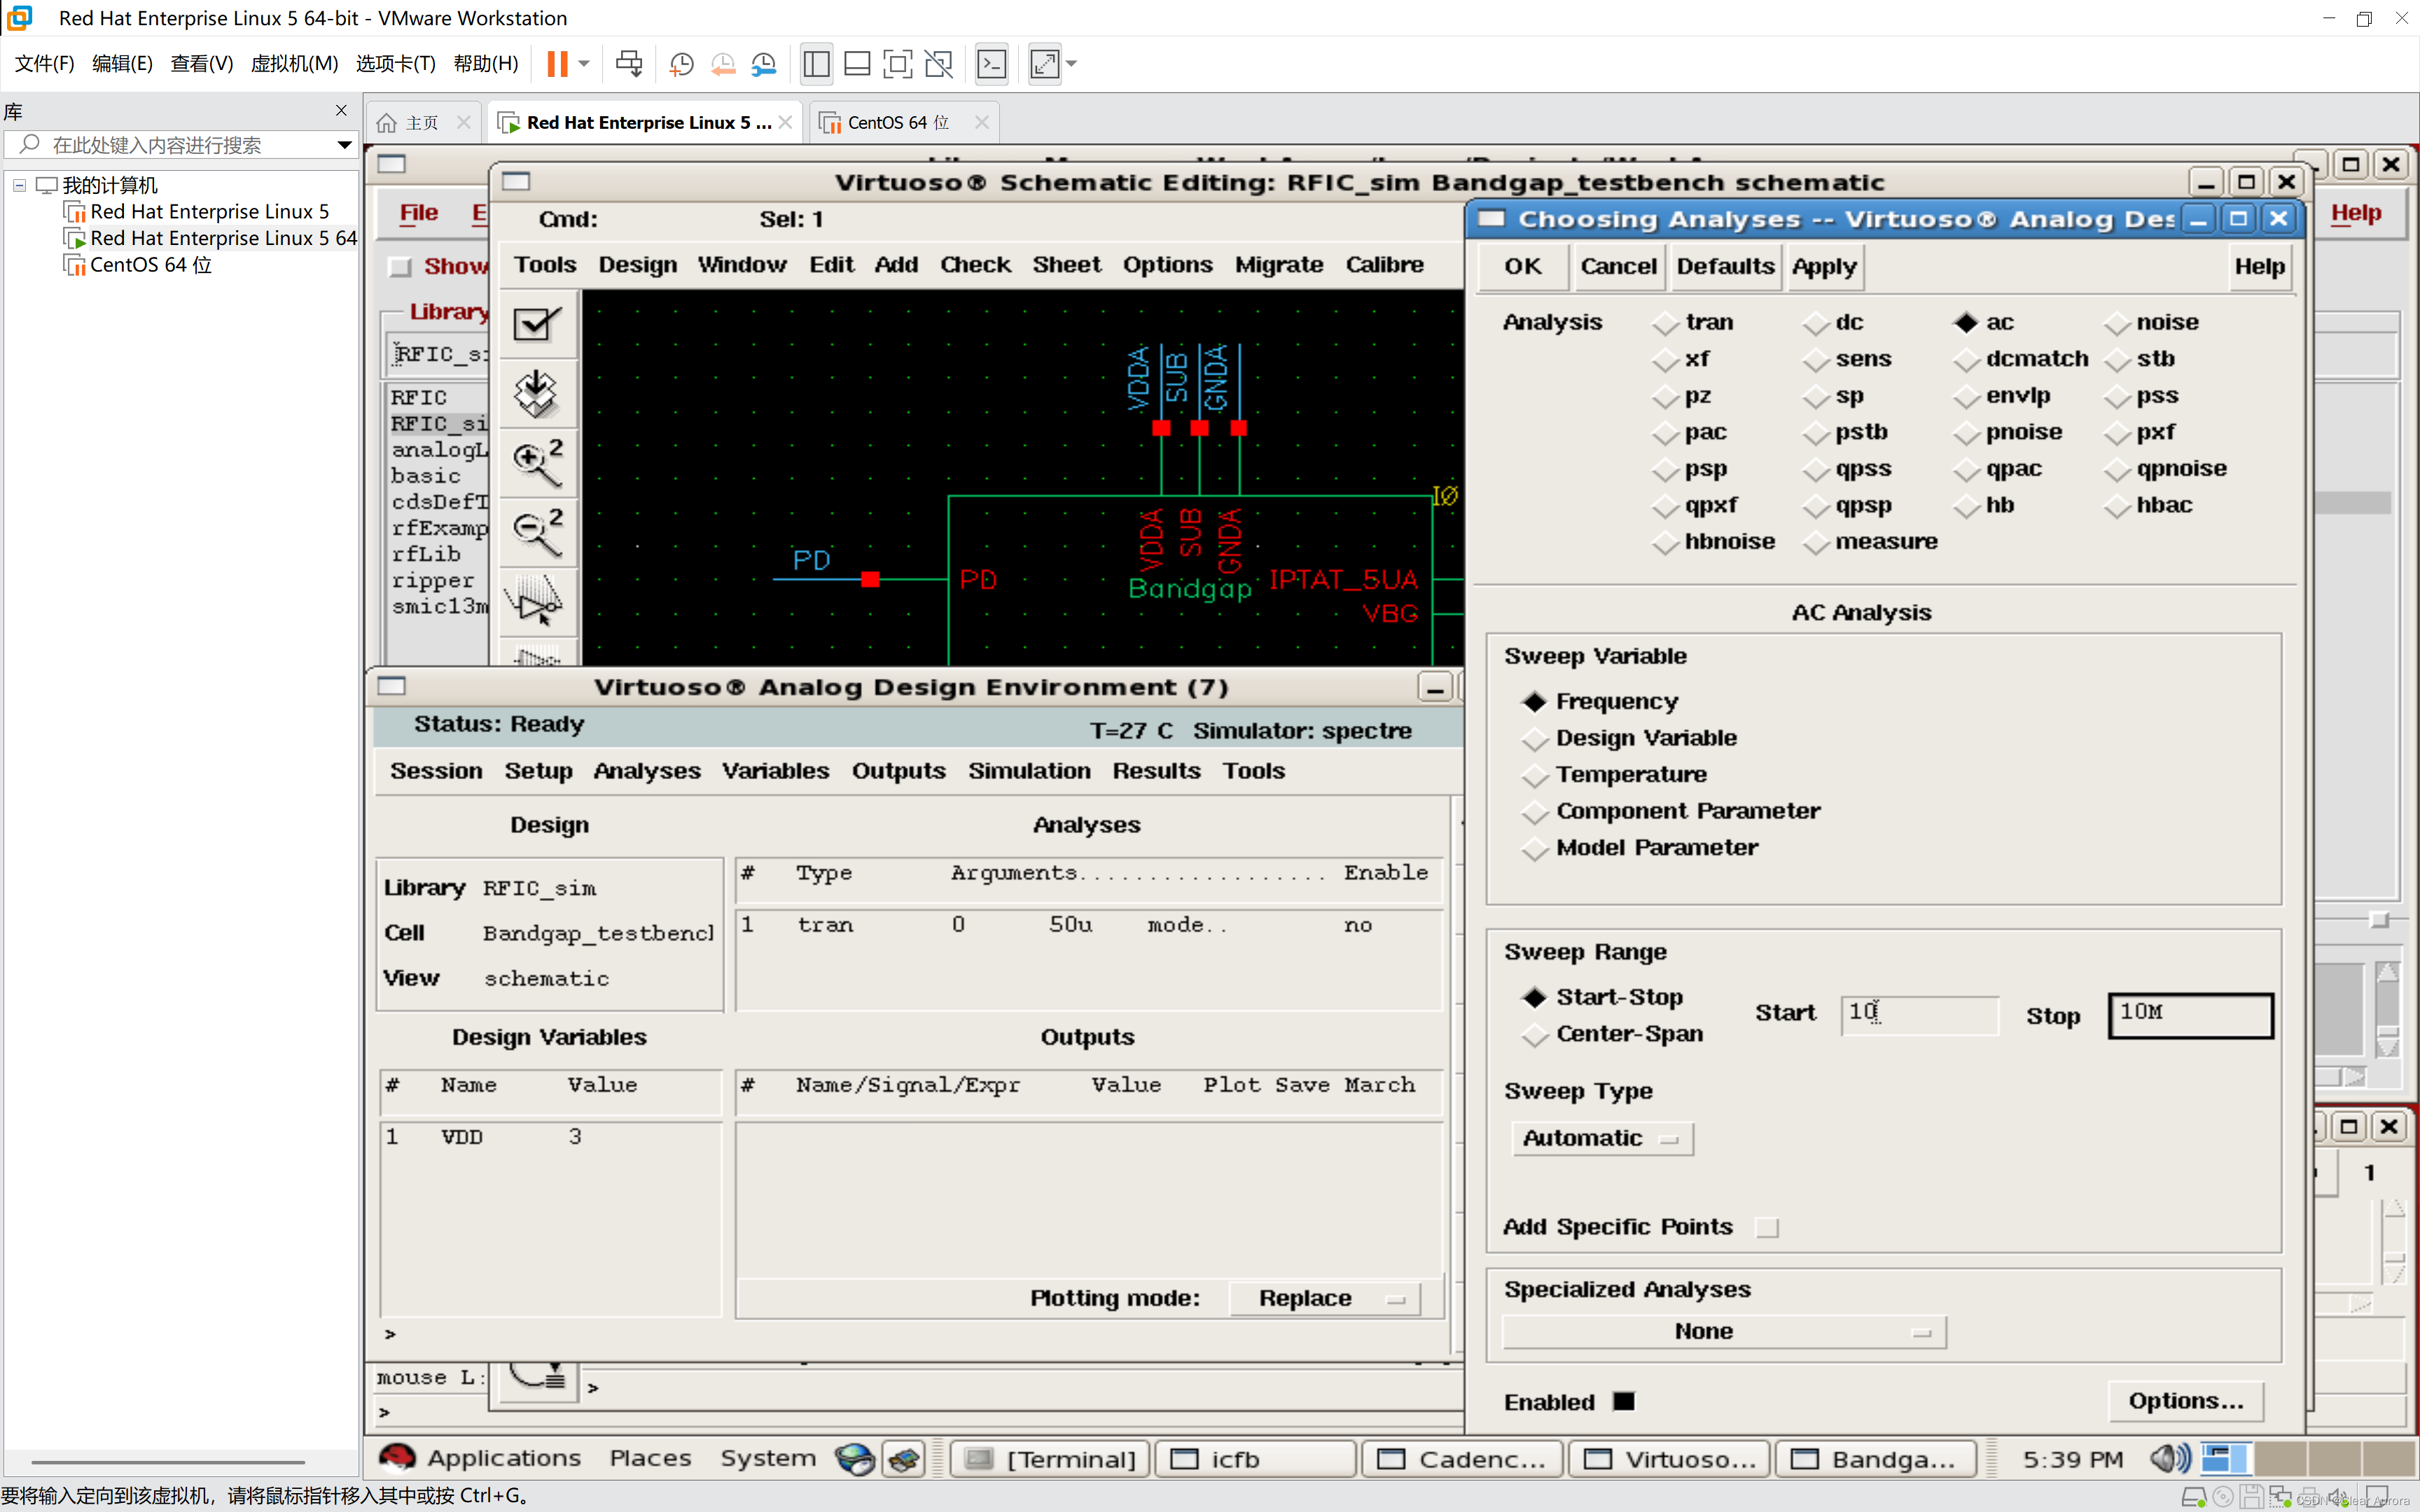Open the Specialized Analyses None dropdown
This screenshot has height=1512, width=2420.
[1723, 1331]
